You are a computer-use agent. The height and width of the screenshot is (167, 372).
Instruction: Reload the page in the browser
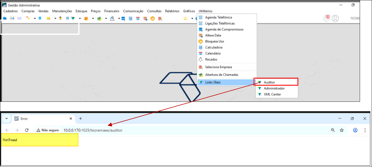click(x=27, y=130)
